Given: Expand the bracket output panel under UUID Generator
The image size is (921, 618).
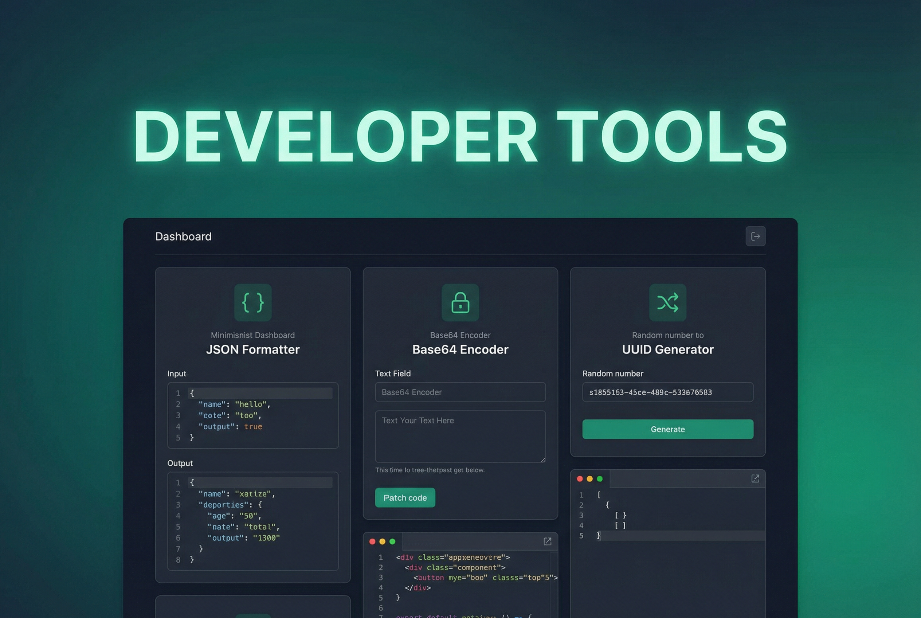Looking at the screenshot, I should 755,478.
